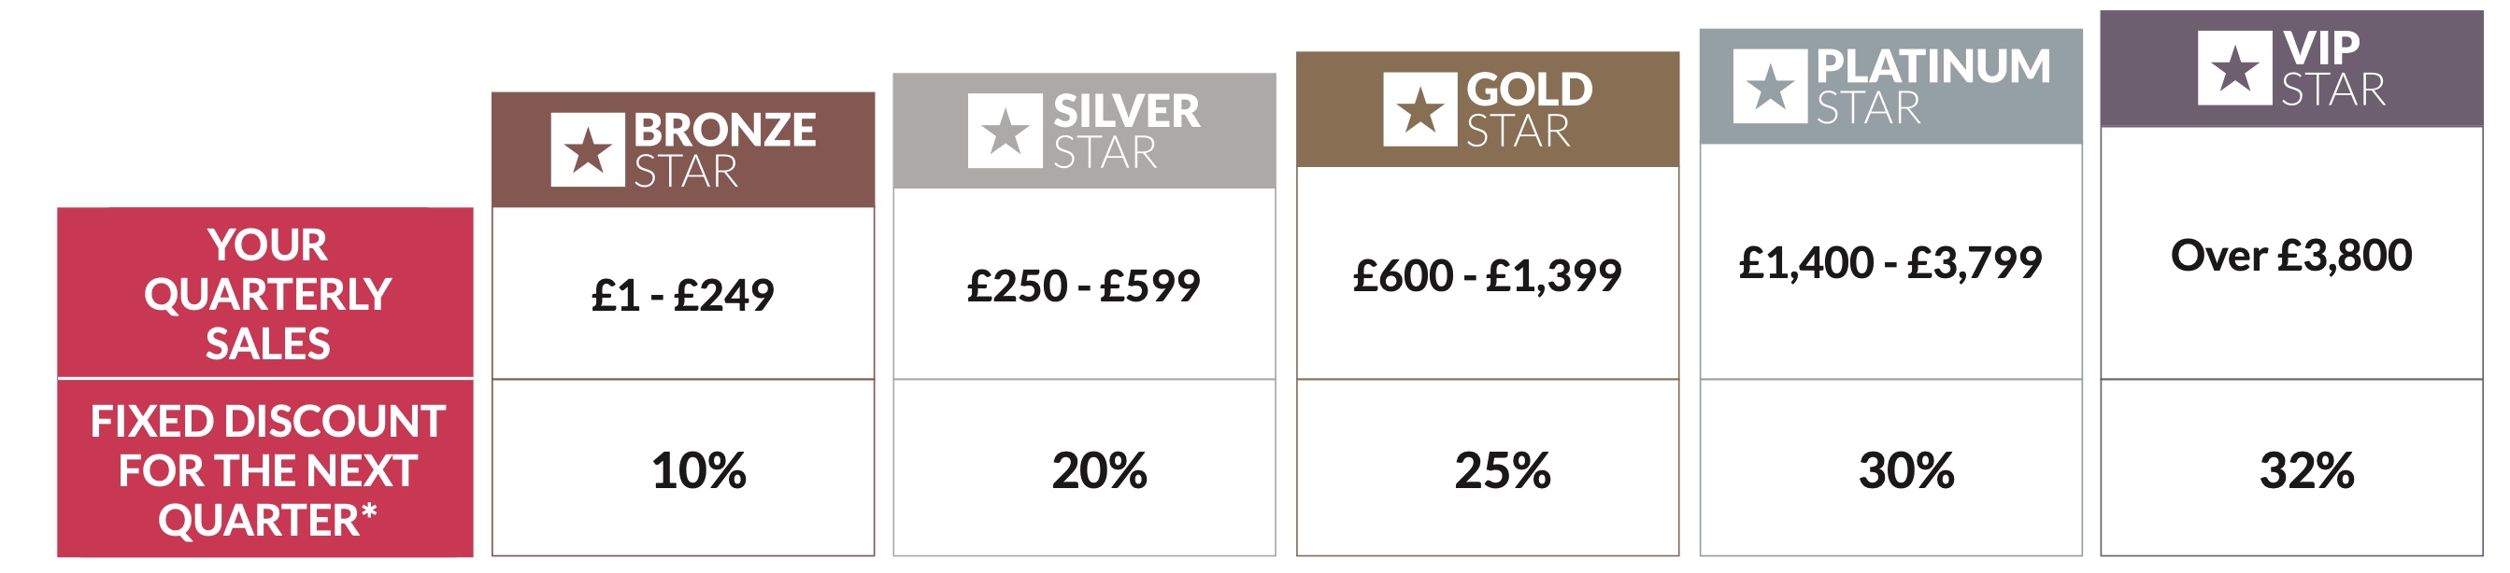Click the £1 - £249 sales range

coord(682,295)
